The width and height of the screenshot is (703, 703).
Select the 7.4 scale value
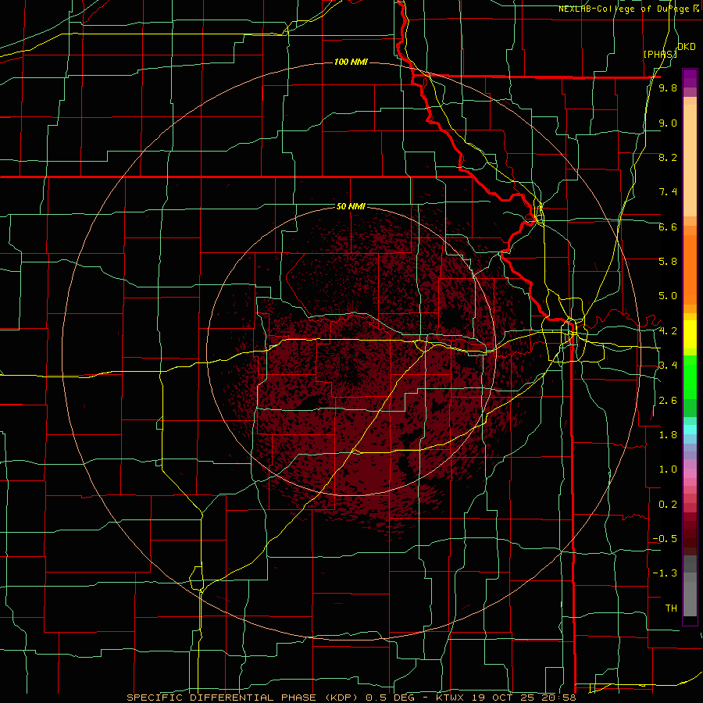pos(668,192)
